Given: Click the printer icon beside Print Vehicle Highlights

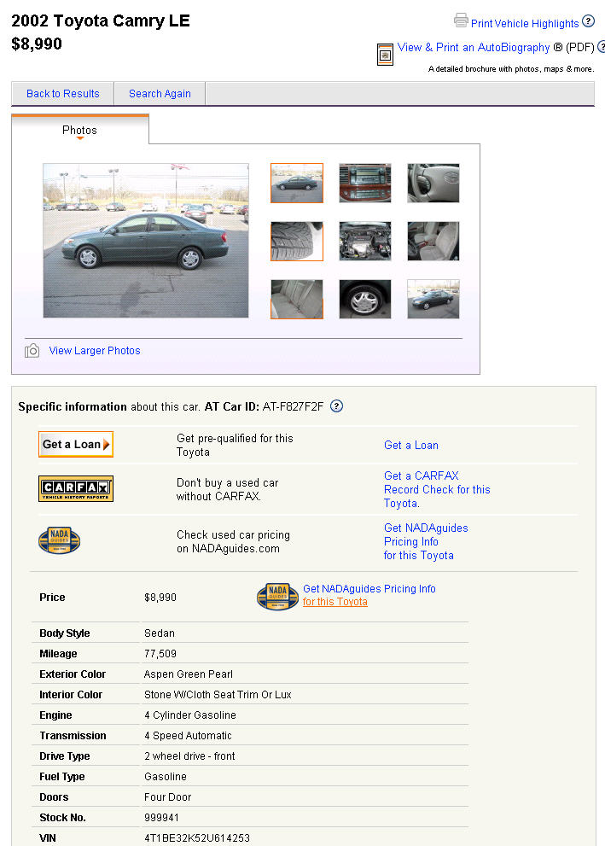Looking at the screenshot, I should tap(461, 20).
